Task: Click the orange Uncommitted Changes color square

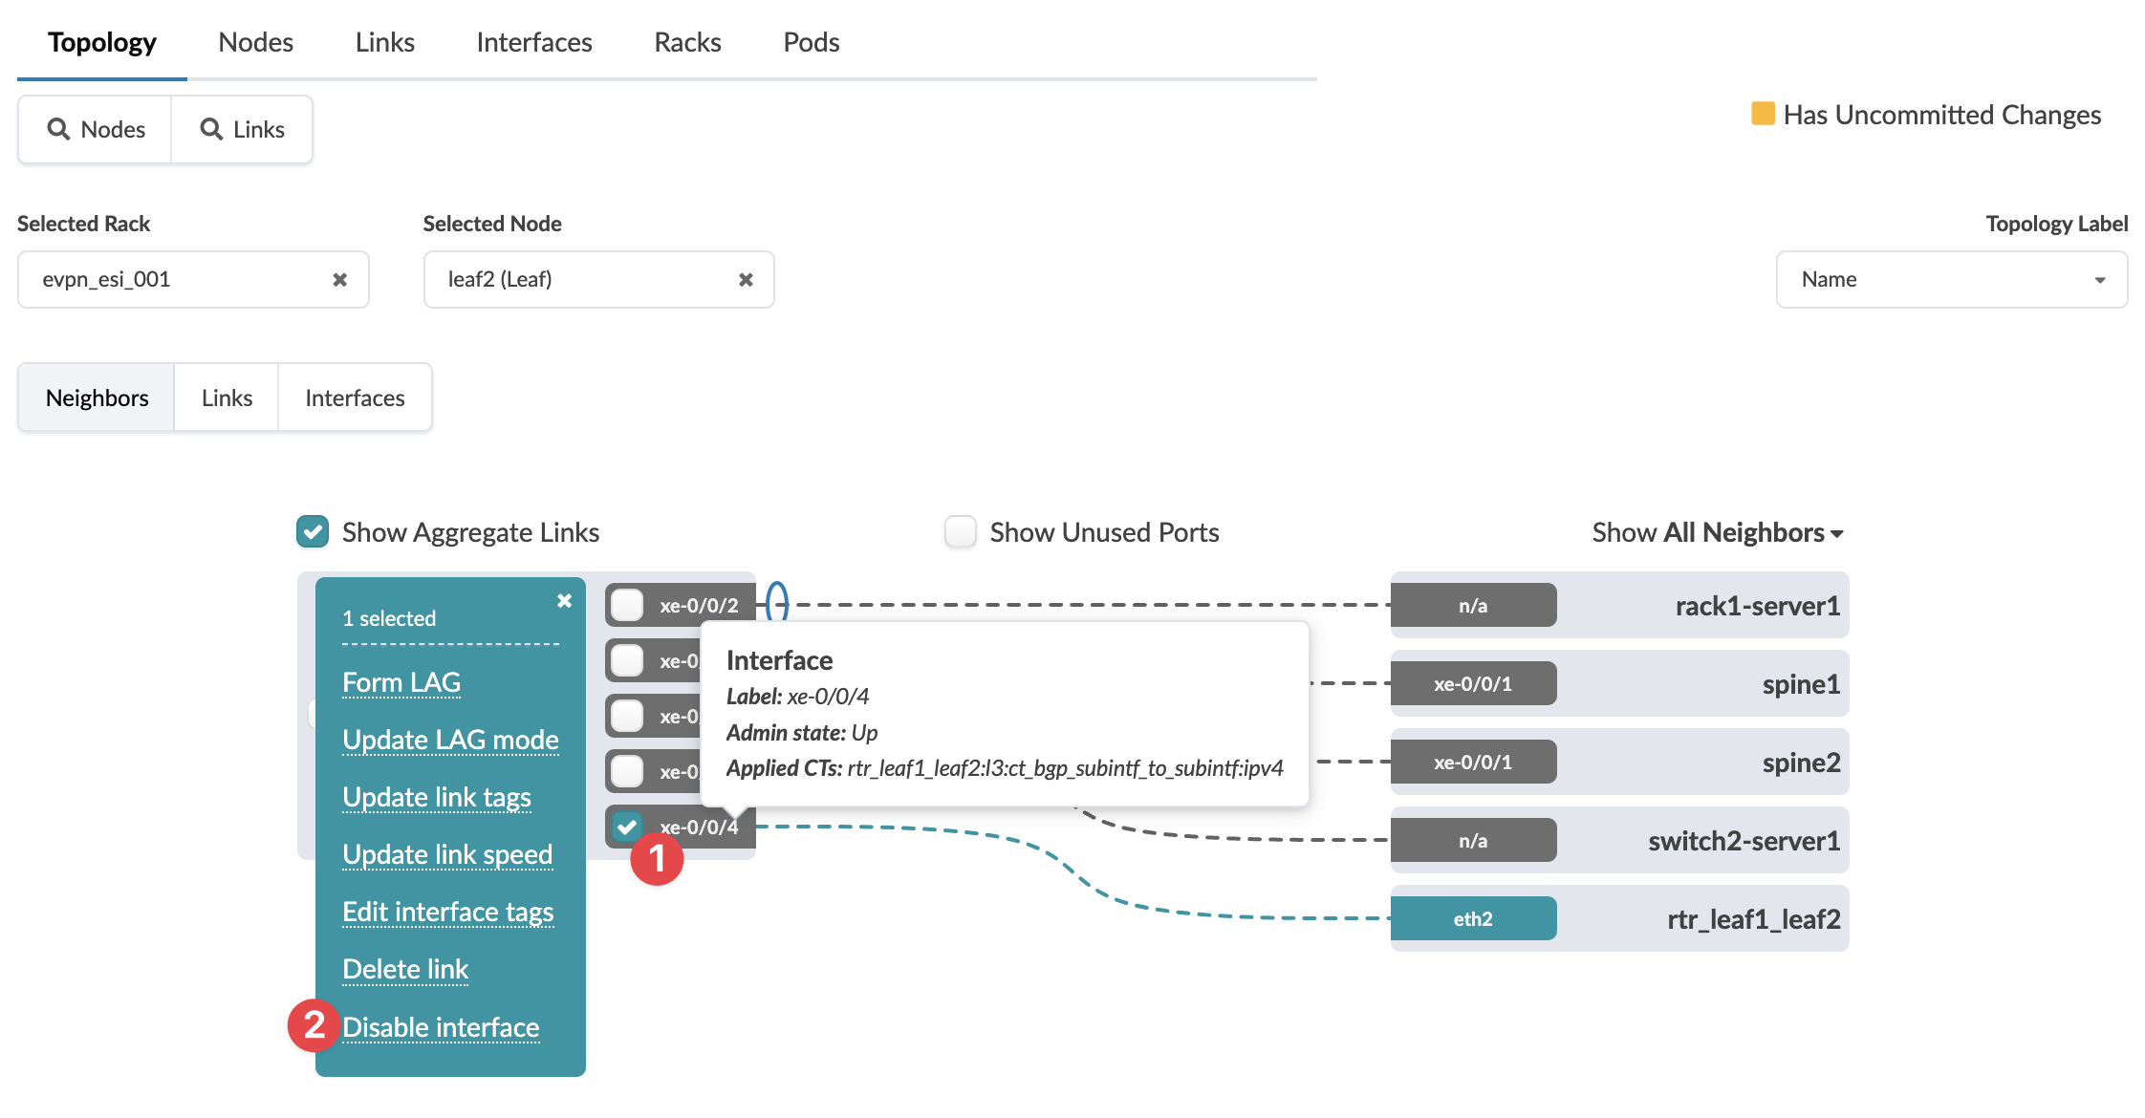Action: [1763, 114]
